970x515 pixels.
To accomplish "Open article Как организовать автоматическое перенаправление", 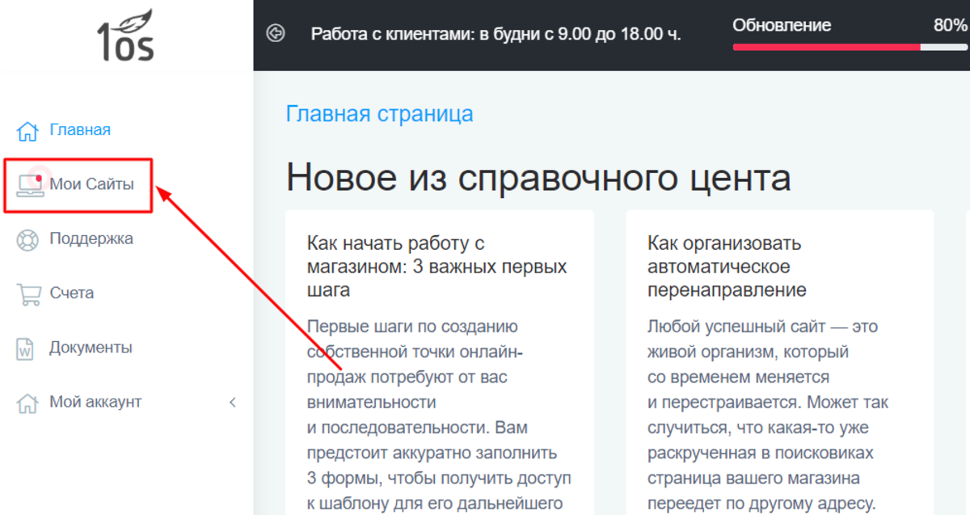I will [727, 266].
